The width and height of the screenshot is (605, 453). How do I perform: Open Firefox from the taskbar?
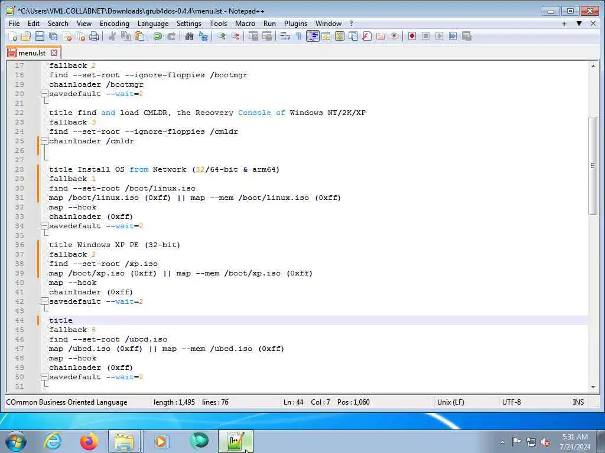click(x=89, y=441)
